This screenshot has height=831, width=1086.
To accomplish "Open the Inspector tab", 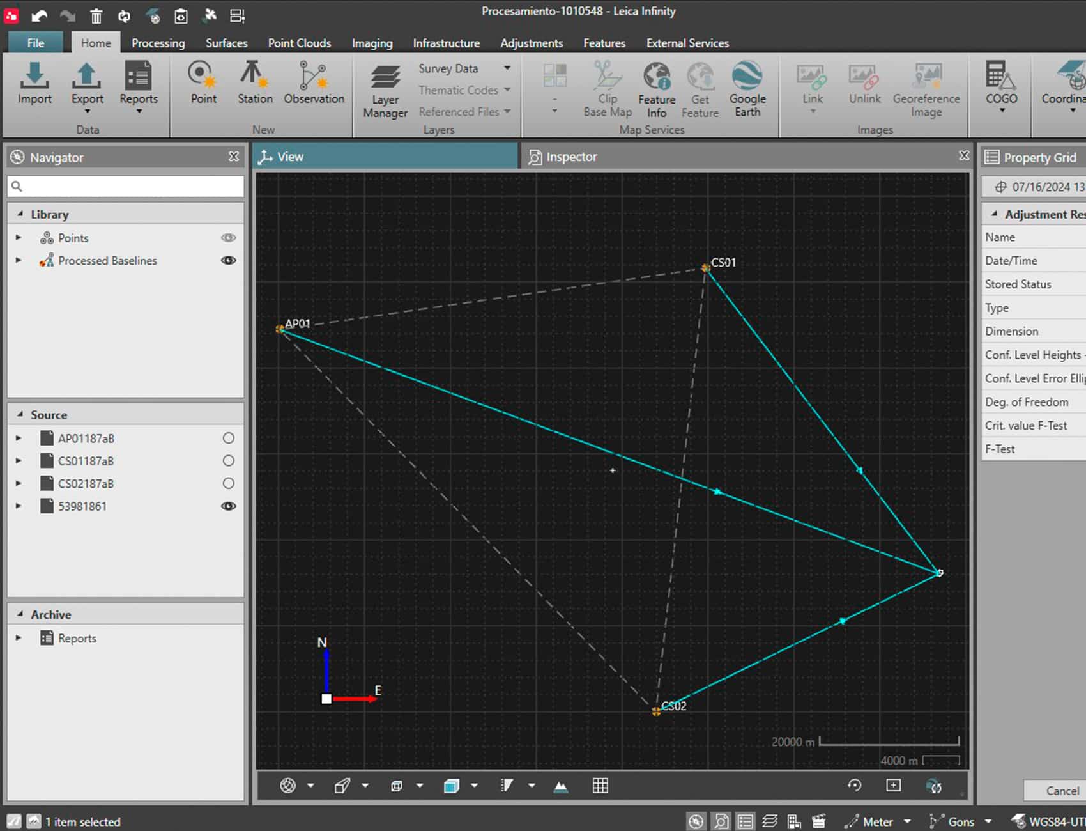I will pos(571,157).
